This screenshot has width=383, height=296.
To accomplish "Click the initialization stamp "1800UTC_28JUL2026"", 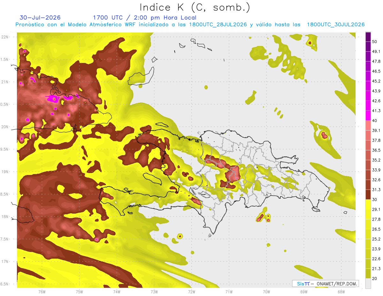I will [218, 25].
